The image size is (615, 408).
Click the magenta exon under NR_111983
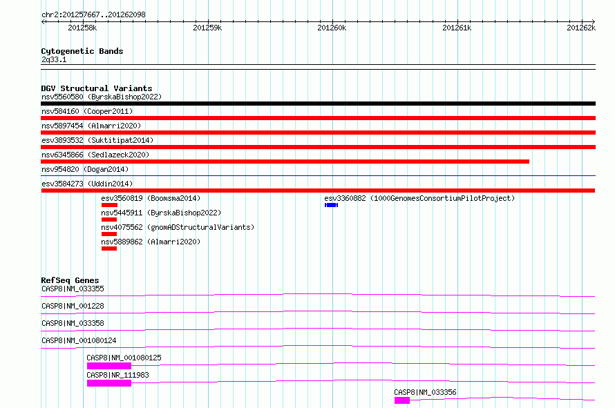(x=109, y=383)
